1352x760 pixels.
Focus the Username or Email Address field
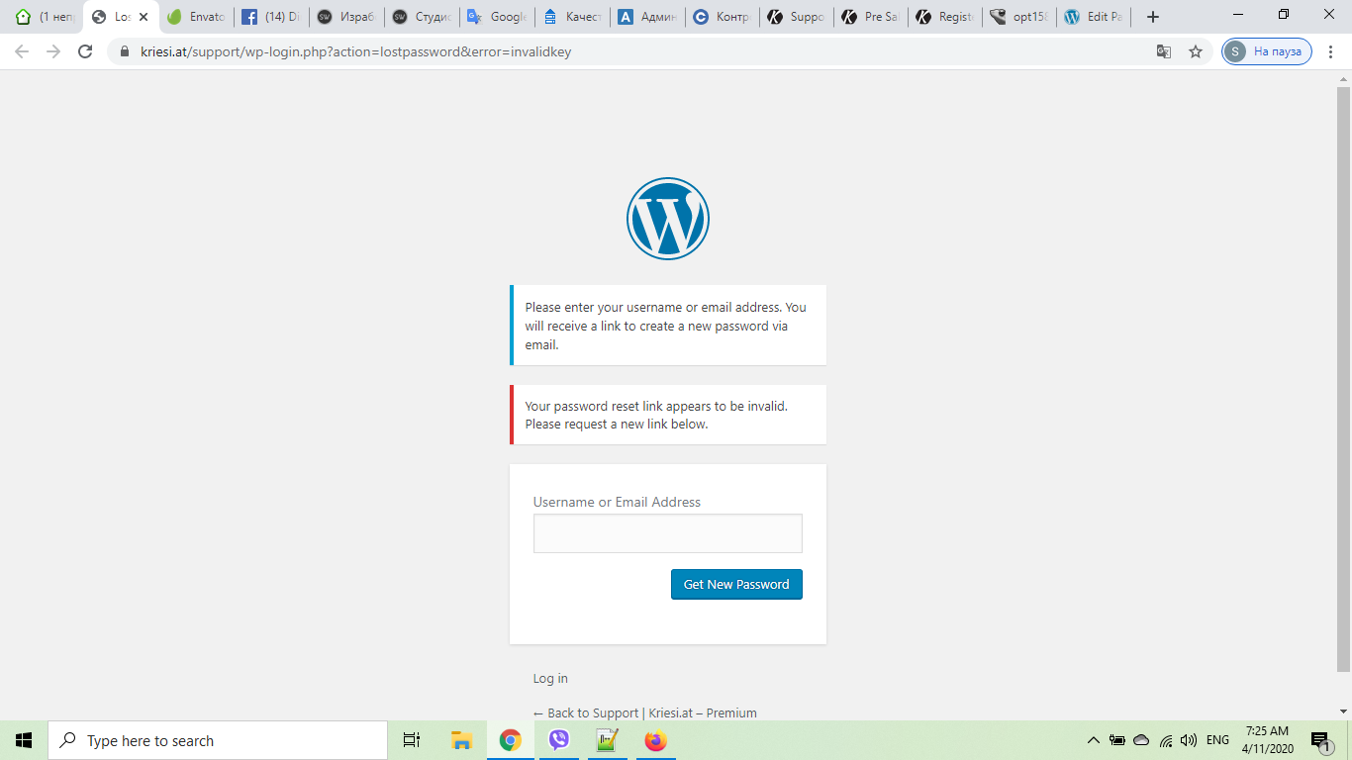[668, 533]
